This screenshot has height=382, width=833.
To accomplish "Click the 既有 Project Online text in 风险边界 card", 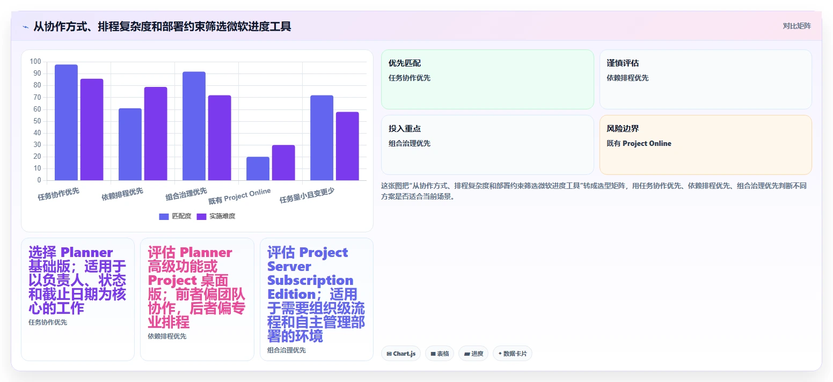I will [x=639, y=143].
